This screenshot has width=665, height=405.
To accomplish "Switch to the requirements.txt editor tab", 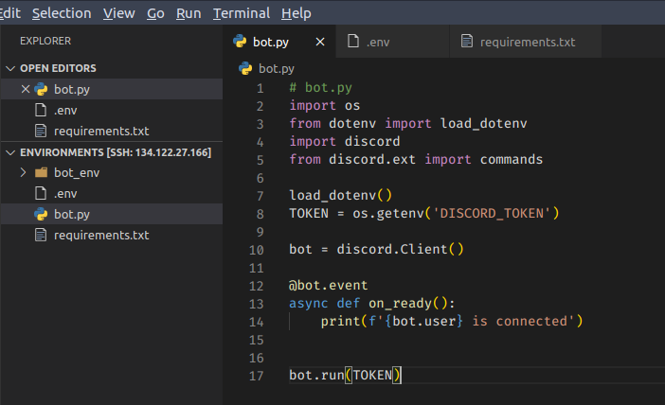I will coord(528,42).
